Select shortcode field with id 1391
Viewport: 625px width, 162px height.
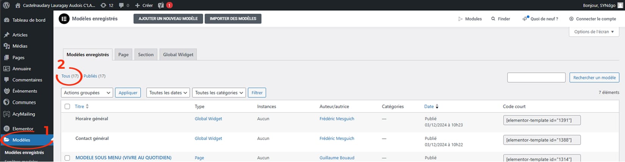point(542,120)
